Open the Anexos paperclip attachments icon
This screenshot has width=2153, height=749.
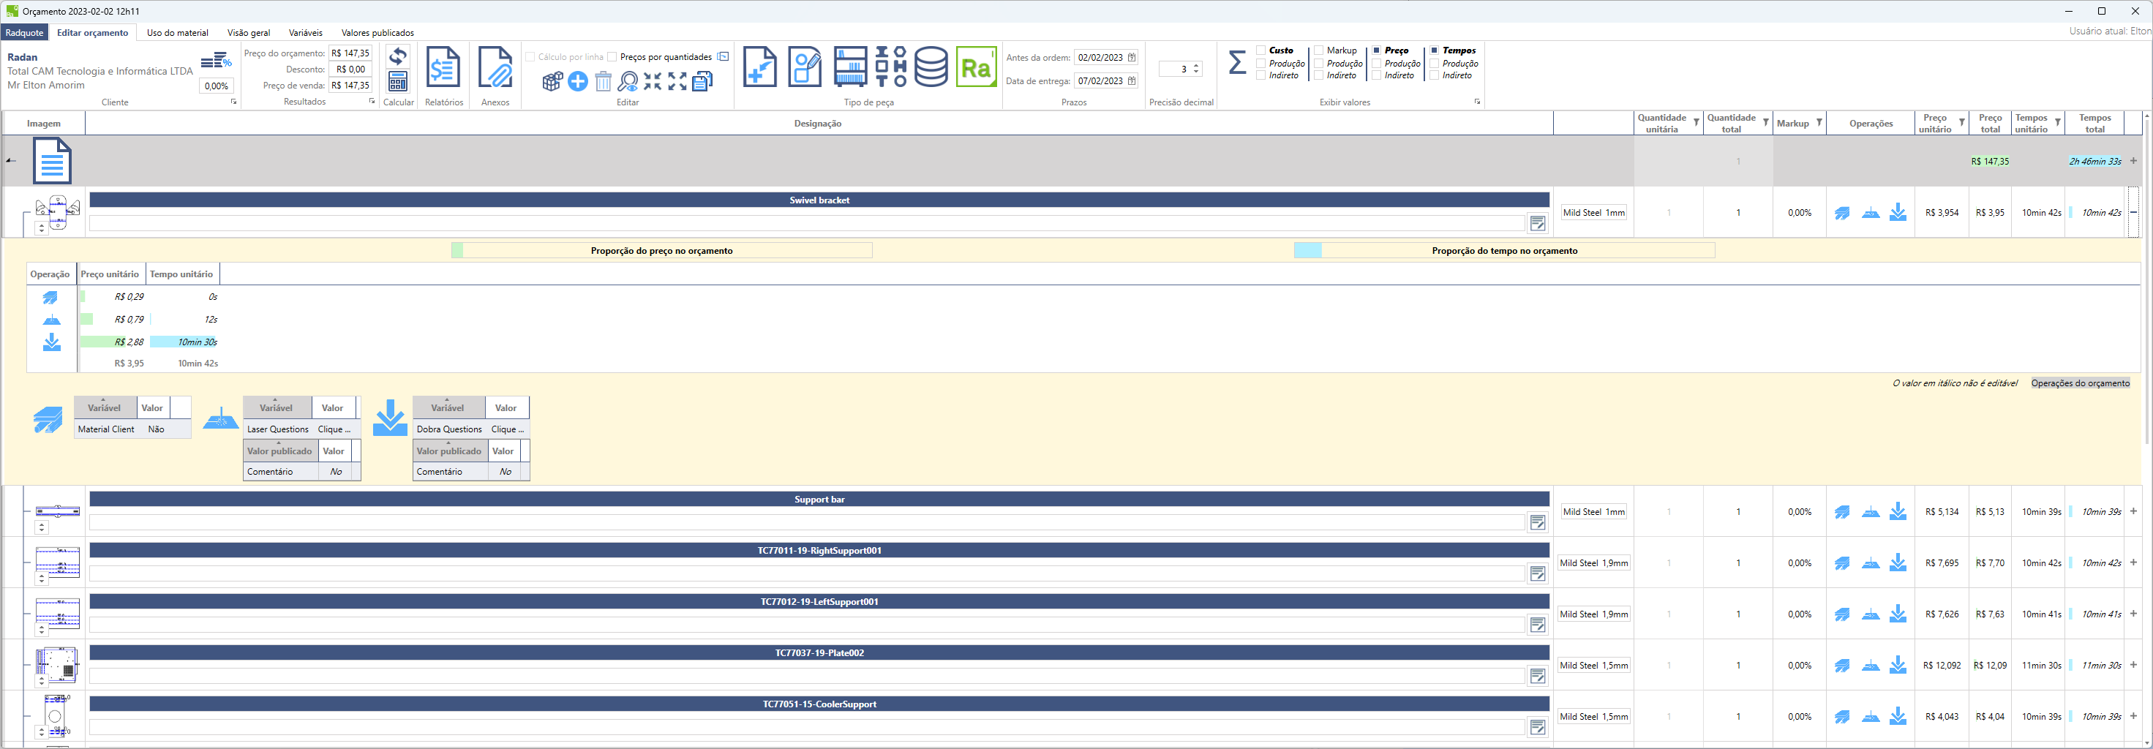(x=495, y=68)
